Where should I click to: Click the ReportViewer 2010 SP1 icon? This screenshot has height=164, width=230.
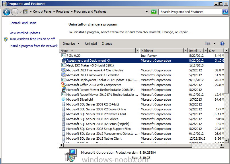click(x=63, y=94)
